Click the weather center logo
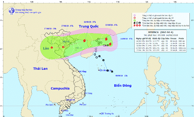194x117 pixels. pos(12,11)
